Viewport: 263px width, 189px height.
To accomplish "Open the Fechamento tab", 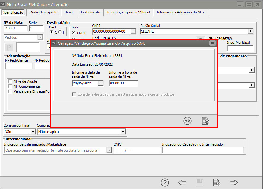I will (x=90, y=12).
